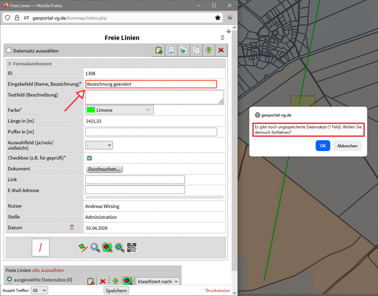
Task: Click the edit geometry pencil icon
Action: click(x=83, y=248)
